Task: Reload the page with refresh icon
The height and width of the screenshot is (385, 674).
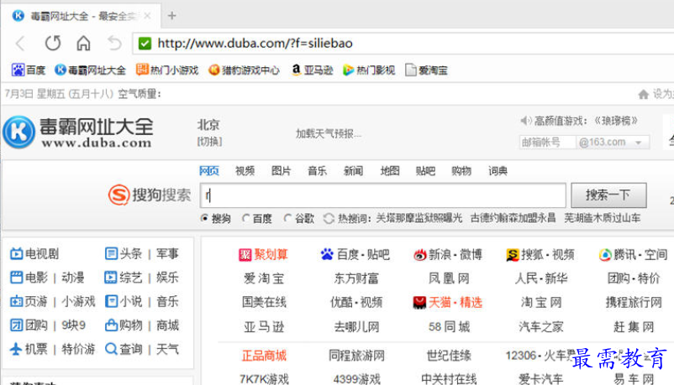Action: 53,43
